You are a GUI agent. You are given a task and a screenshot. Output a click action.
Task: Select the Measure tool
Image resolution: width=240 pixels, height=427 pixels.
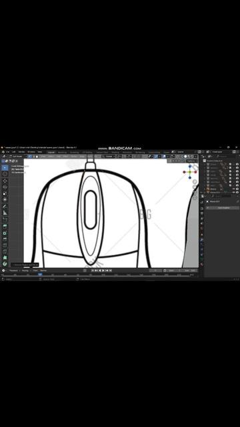(5, 213)
